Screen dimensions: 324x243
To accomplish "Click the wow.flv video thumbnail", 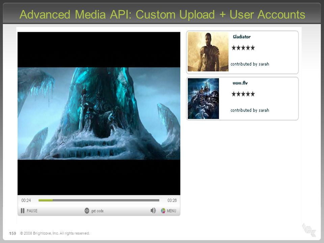I will pyautogui.click(x=203, y=99).
